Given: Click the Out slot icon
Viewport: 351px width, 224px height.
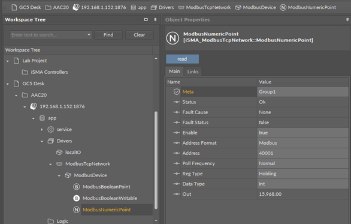Looking at the screenshot, I should tap(177, 194).
